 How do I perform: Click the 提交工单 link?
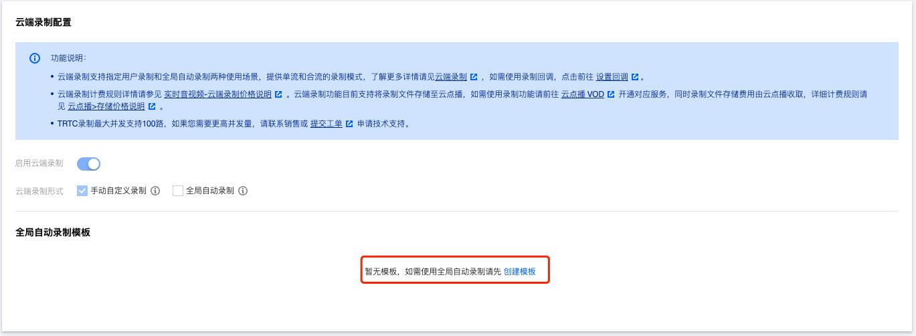(x=327, y=124)
